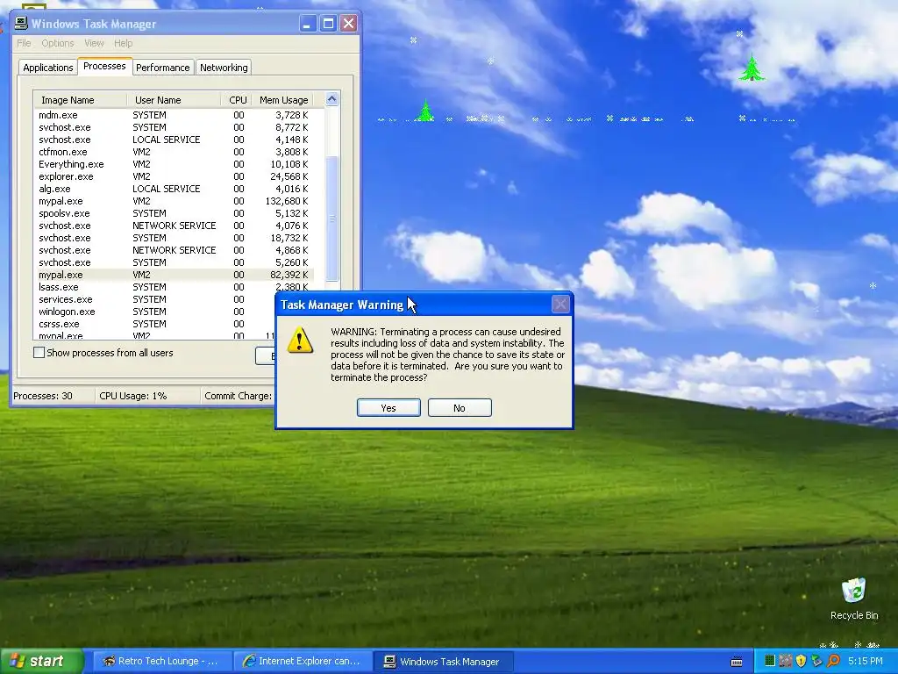898x674 pixels.
Task: Sort processes by the CPU column
Action: click(x=237, y=100)
